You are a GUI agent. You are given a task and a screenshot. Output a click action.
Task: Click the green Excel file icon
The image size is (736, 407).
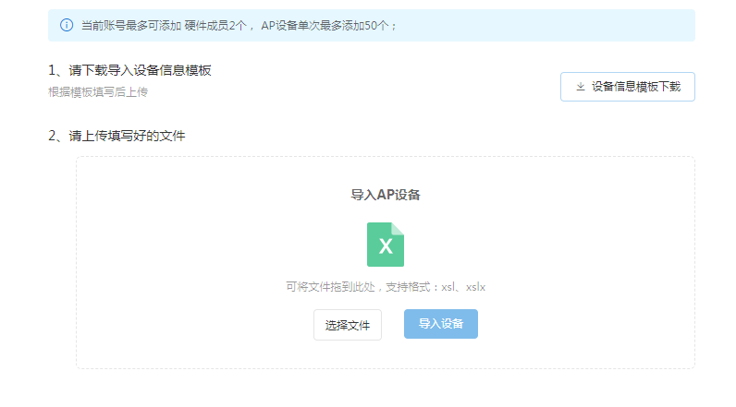pos(385,245)
